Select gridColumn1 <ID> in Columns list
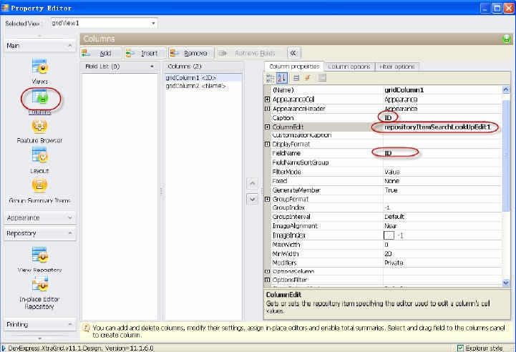 (203, 78)
